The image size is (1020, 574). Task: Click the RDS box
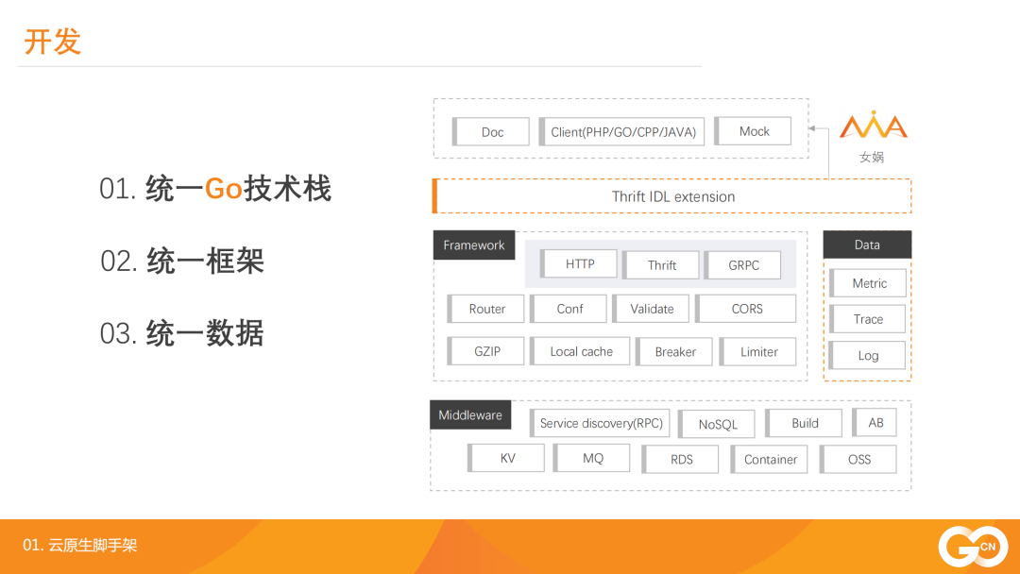(680, 460)
